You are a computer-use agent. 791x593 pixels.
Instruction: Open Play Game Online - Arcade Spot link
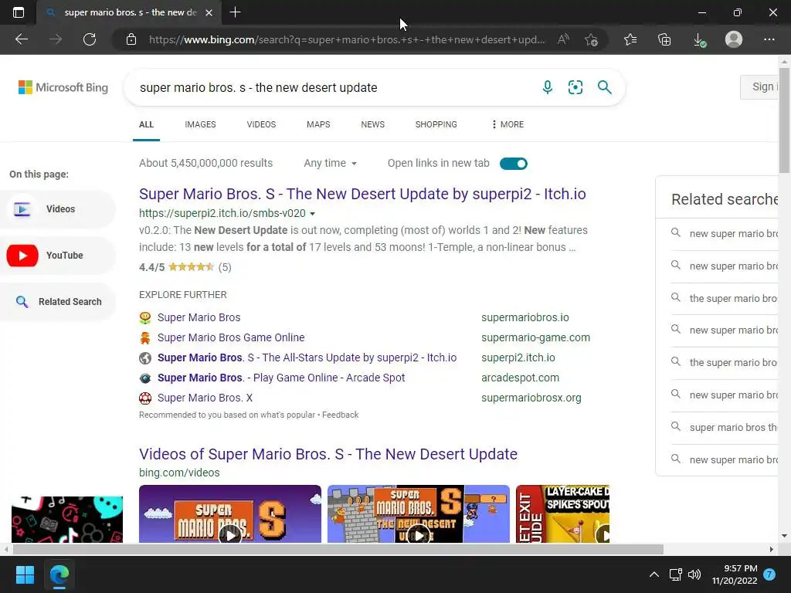pyautogui.click(x=281, y=378)
